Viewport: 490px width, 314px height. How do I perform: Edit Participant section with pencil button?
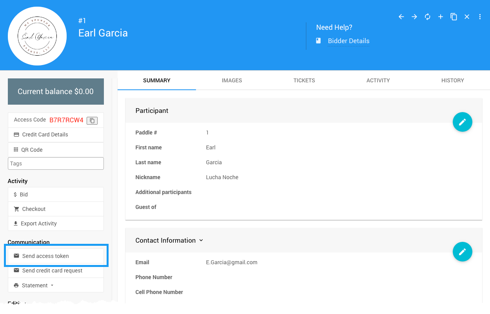tap(462, 122)
